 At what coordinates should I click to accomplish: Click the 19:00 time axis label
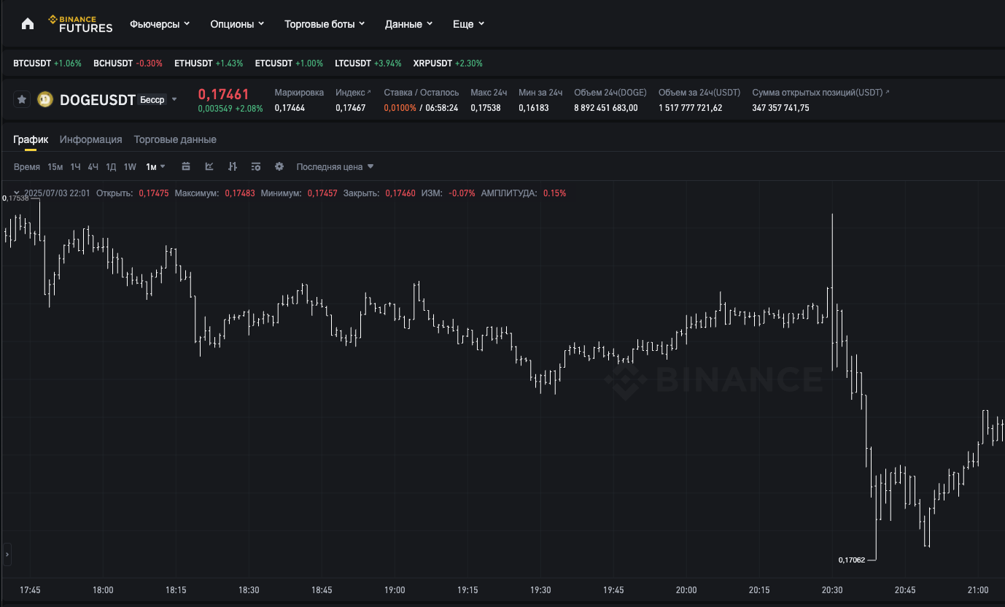click(395, 590)
